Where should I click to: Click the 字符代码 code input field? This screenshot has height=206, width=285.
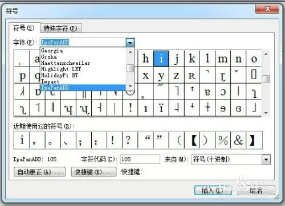point(140,159)
